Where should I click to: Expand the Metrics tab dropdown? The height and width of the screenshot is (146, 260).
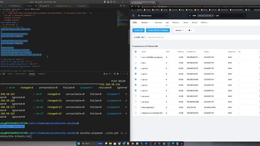click(205, 23)
